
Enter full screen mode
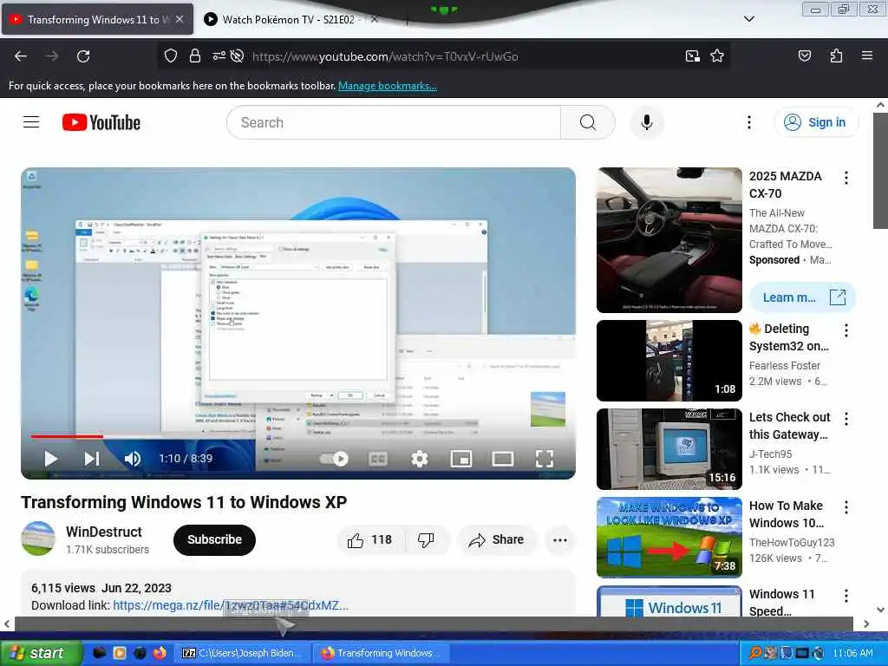[545, 459]
